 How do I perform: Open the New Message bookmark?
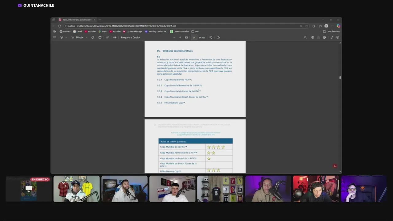[x=133, y=31]
